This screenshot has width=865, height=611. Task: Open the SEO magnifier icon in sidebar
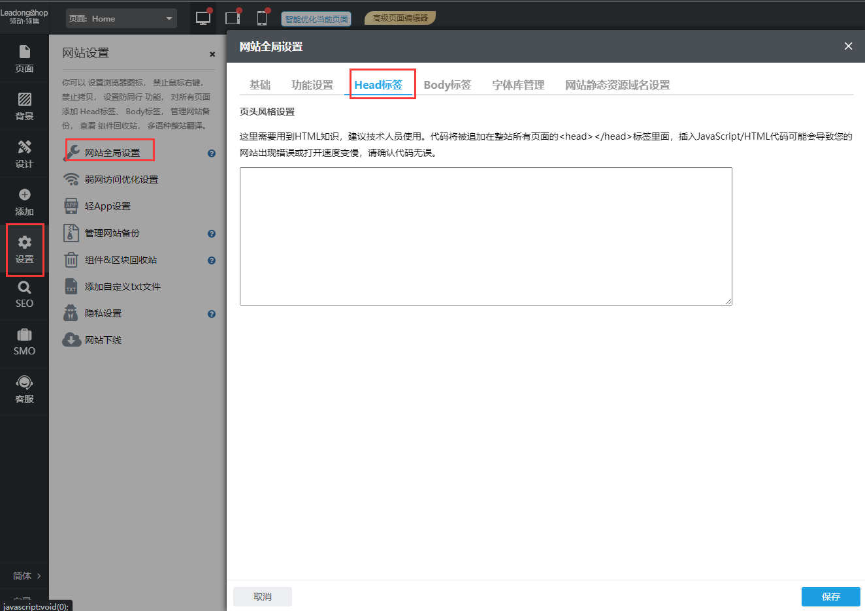pyautogui.click(x=24, y=294)
